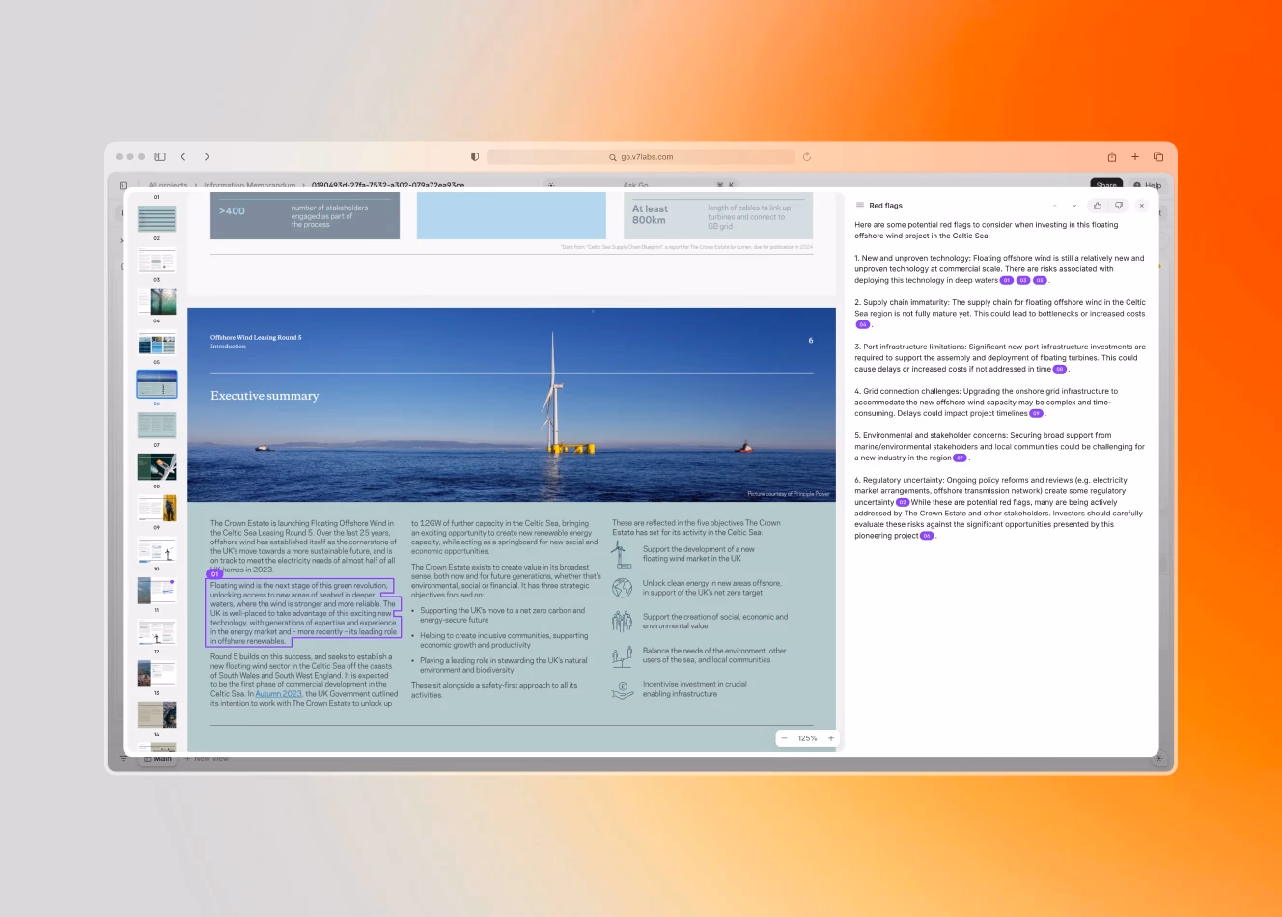This screenshot has width=1282, height=917.
Task: Give thumbs up to Red flags answer
Action: click(1098, 206)
